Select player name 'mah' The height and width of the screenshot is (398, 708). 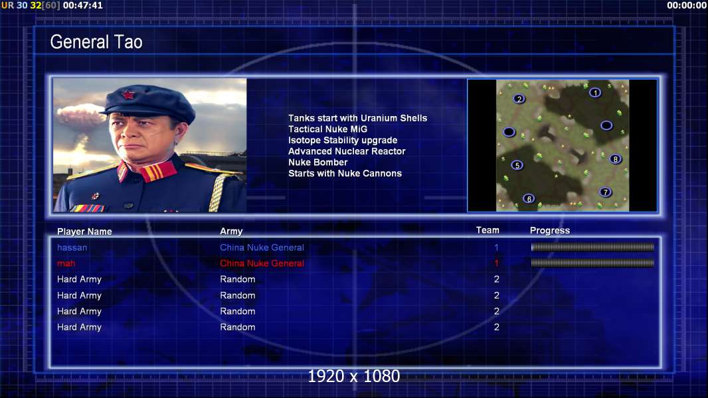tap(66, 263)
